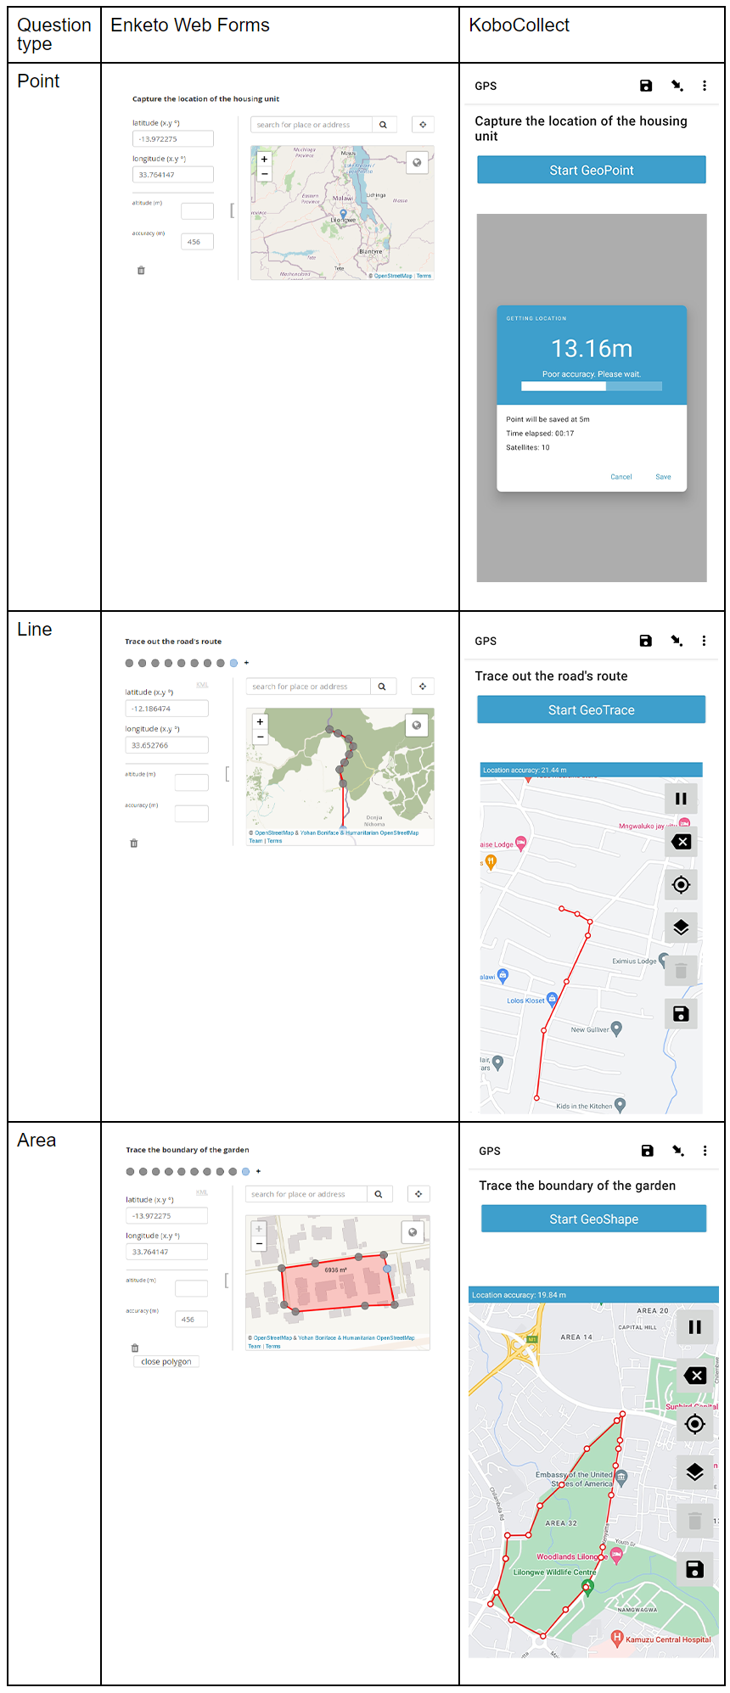
Task: Click the Start GeoPoint button
Action: point(591,170)
